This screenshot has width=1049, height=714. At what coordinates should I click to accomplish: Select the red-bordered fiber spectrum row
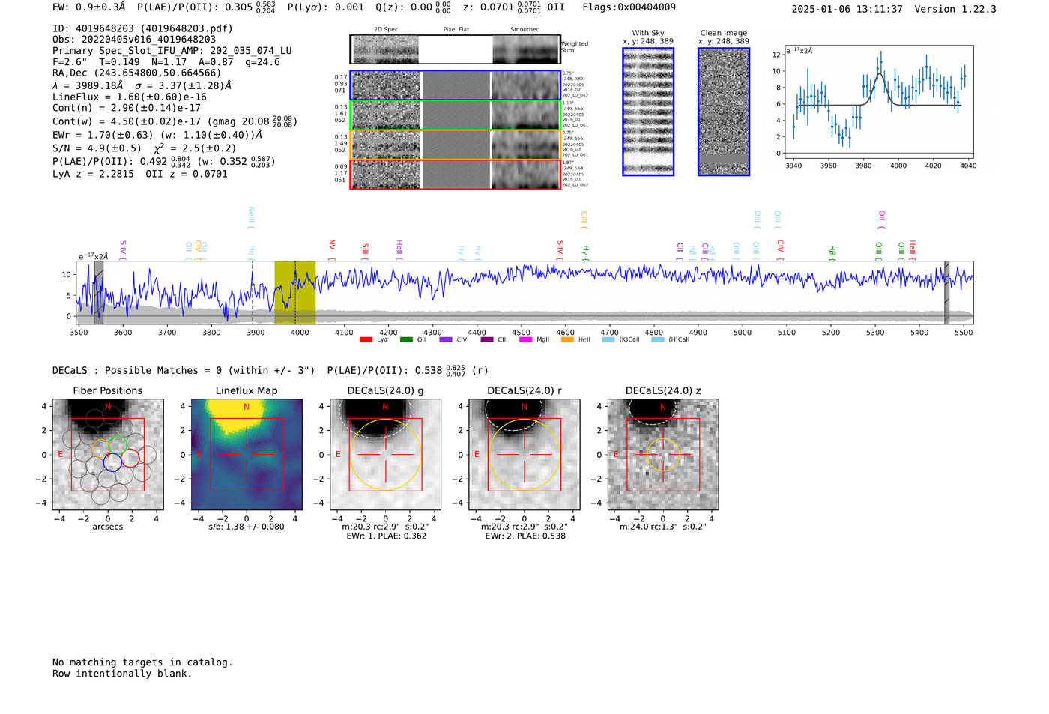click(x=456, y=174)
